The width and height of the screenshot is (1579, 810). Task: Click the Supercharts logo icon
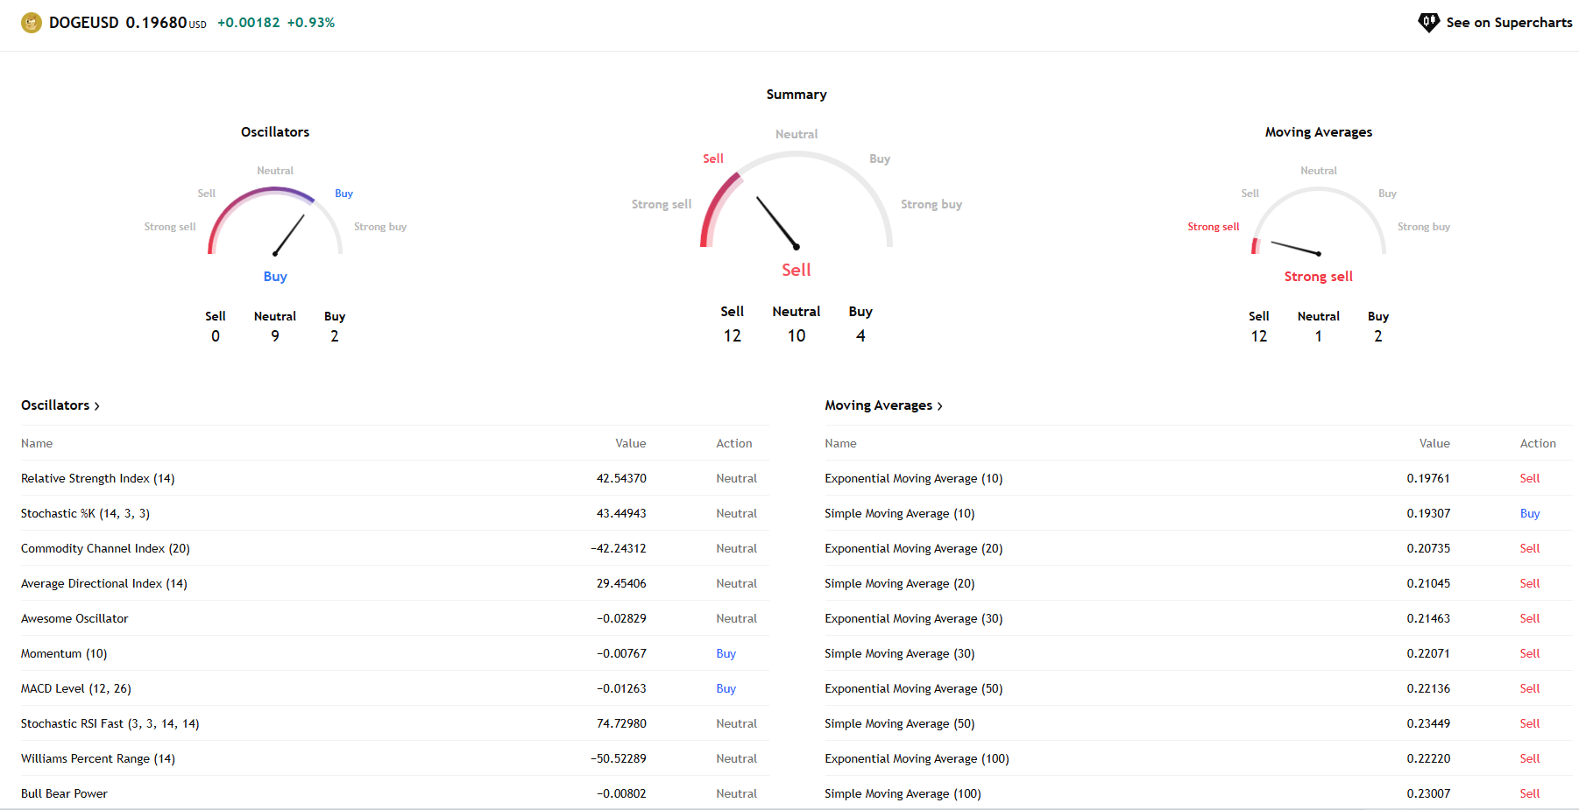1428,23
